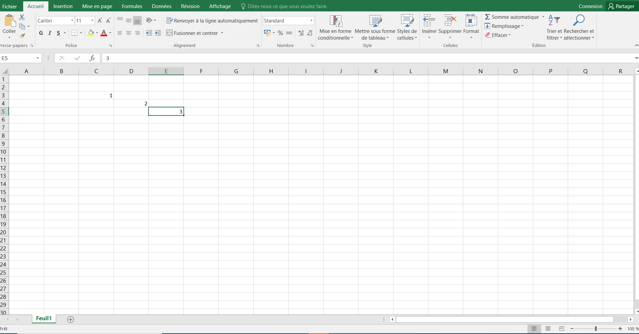Click the Dites-nous search field
This screenshot has width=639, height=334.
[x=284, y=6]
